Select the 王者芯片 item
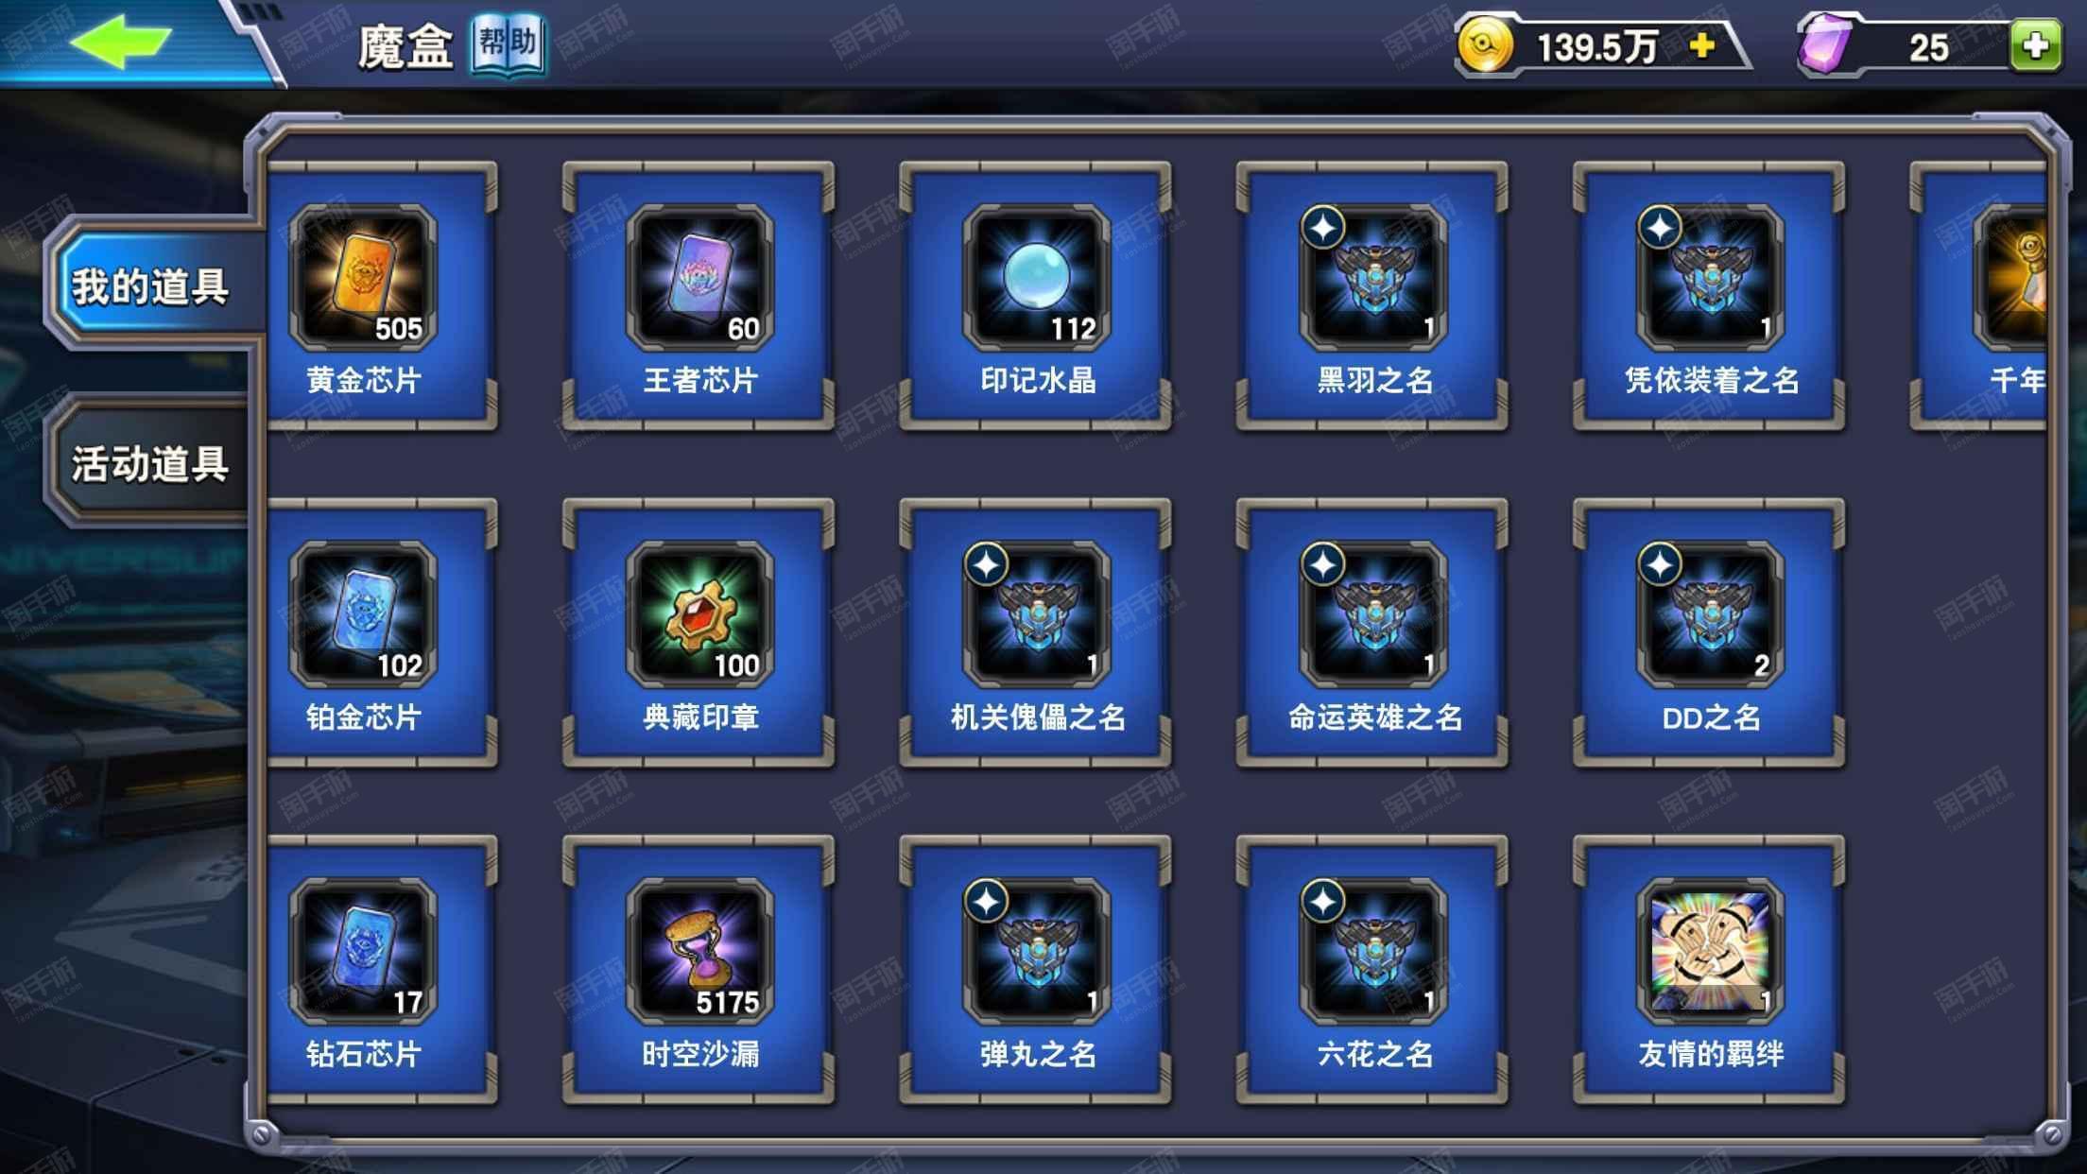The width and height of the screenshot is (2087, 1174). (x=699, y=296)
